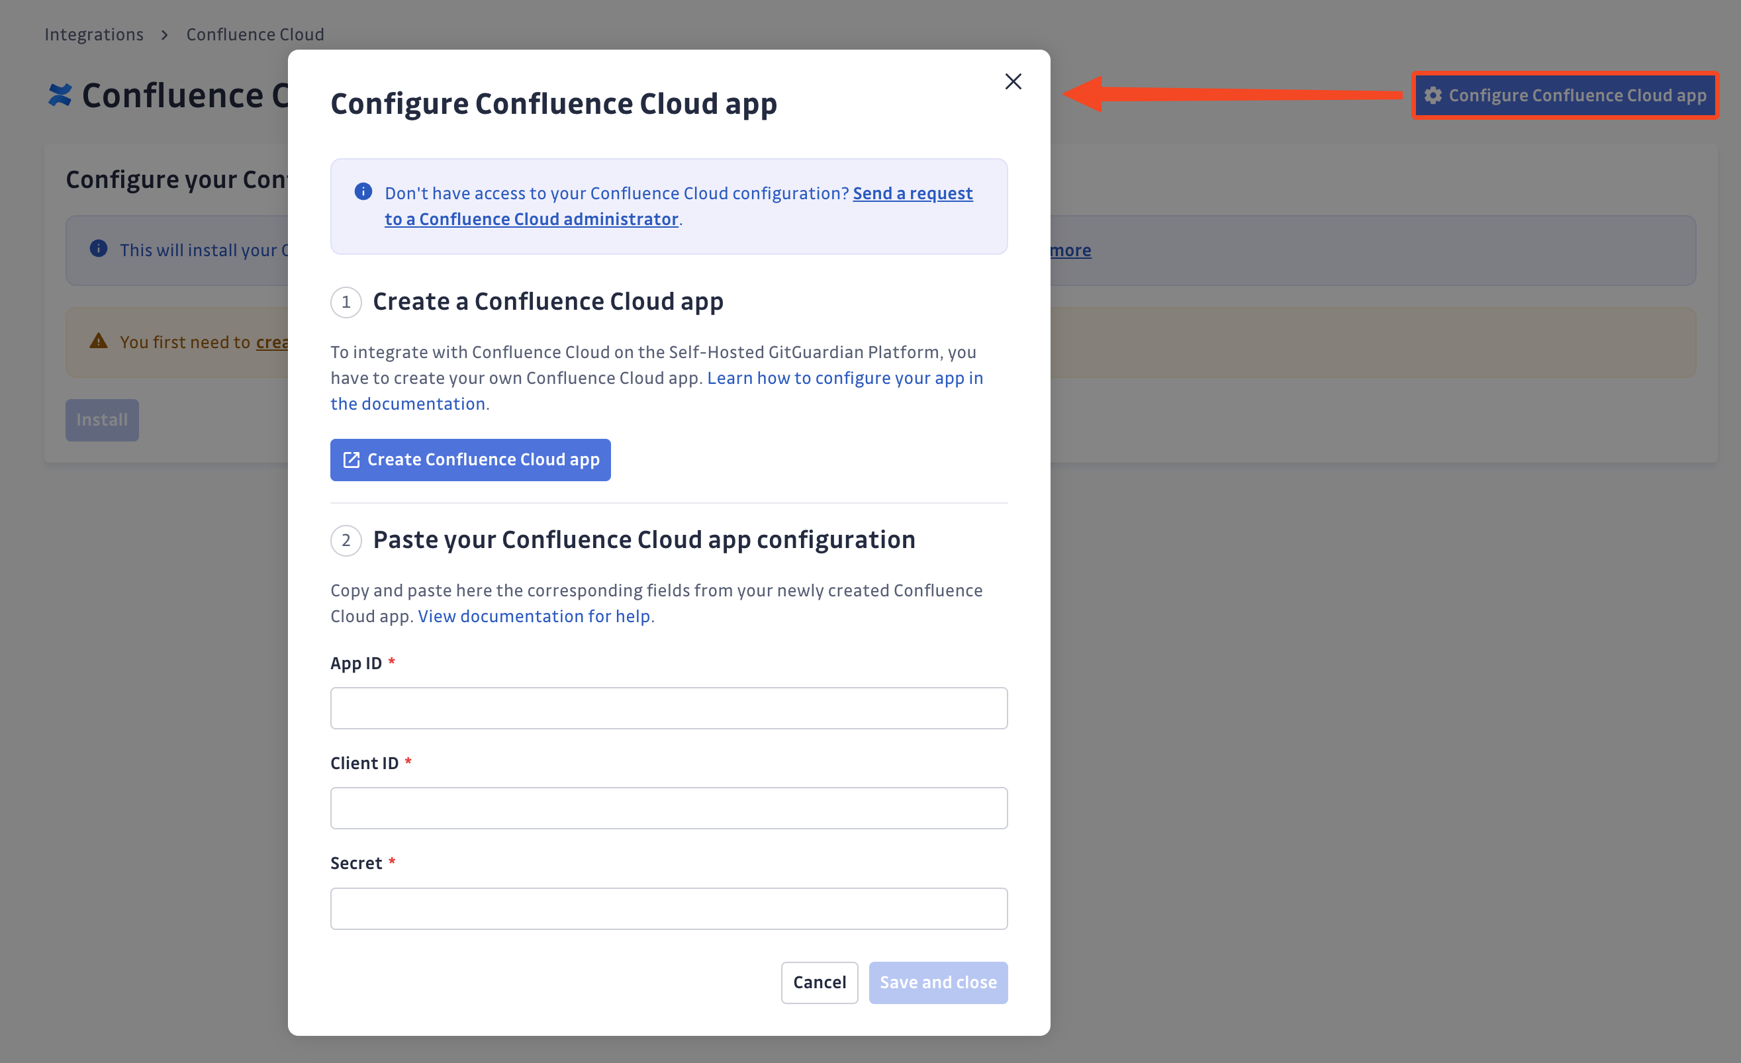
Task: Focus the App ID input field
Action: coord(669,708)
